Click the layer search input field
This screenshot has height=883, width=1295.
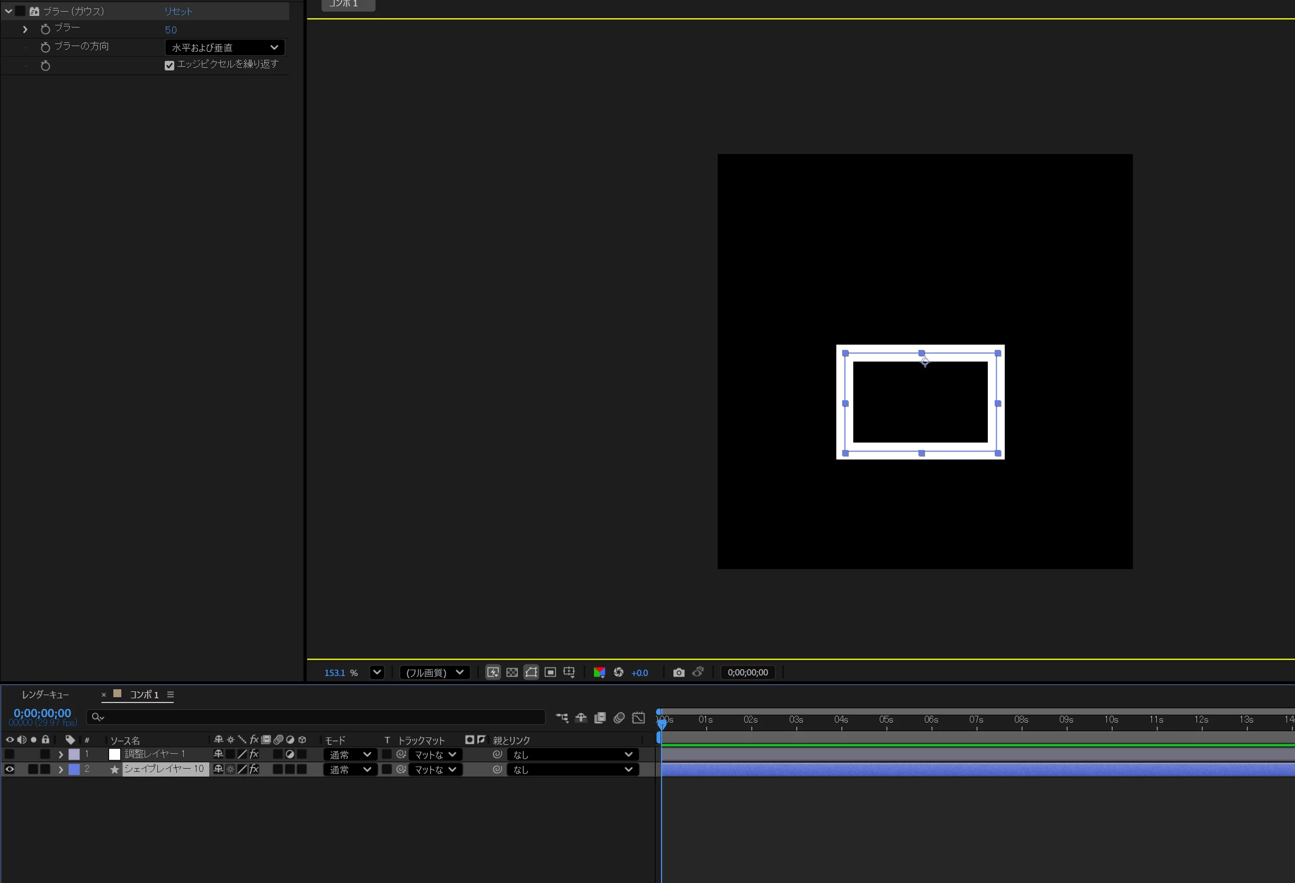pos(318,717)
